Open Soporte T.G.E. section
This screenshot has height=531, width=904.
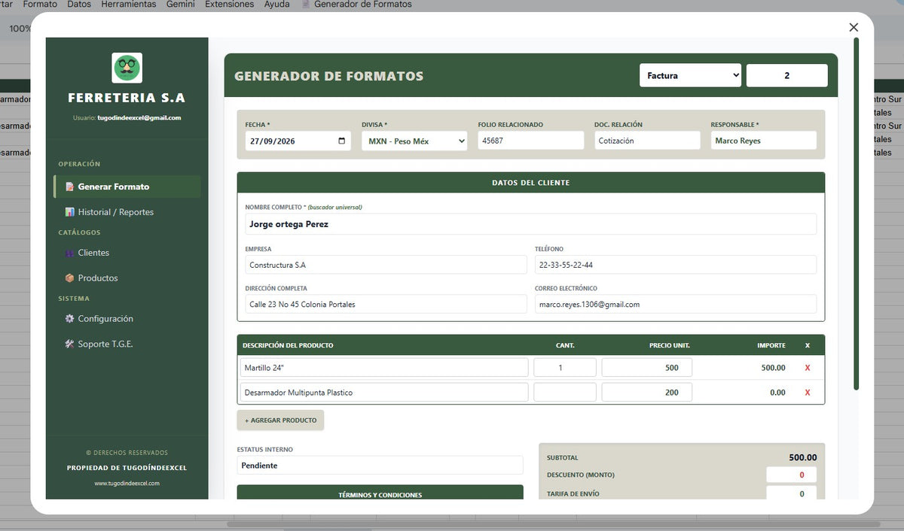[127, 344]
